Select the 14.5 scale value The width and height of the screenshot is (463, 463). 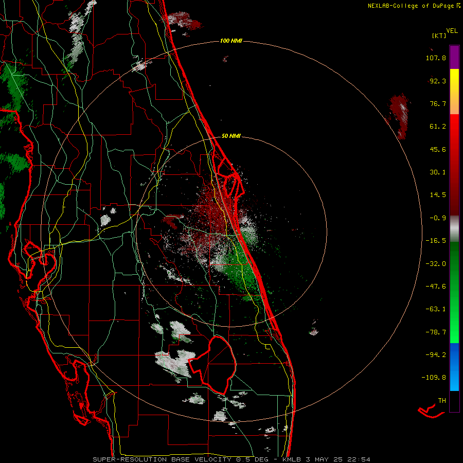pos(438,195)
